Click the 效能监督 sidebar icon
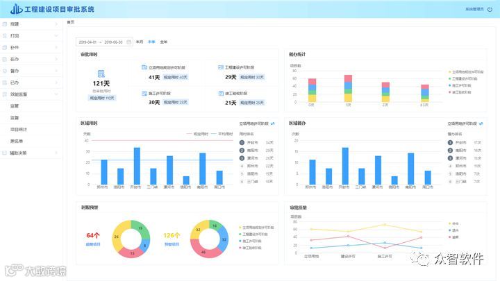 (x=4, y=94)
